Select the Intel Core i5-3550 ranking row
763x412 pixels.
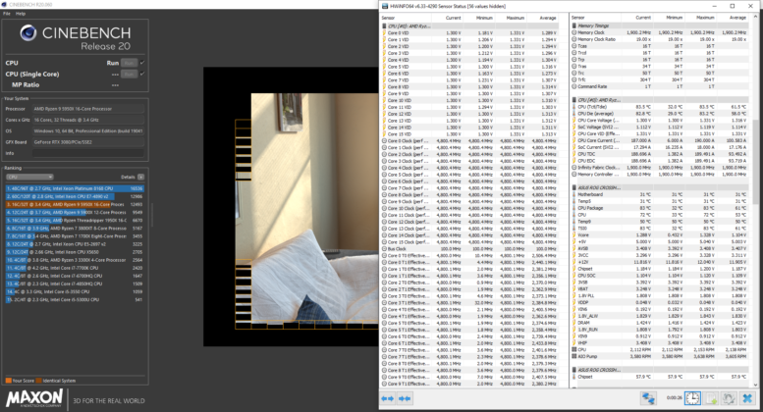point(75,291)
